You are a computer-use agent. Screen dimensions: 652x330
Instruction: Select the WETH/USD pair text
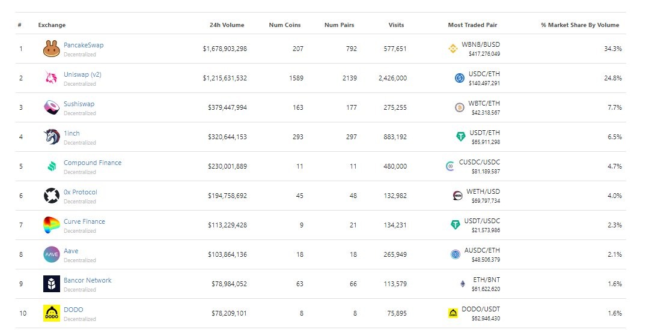(483, 192)
